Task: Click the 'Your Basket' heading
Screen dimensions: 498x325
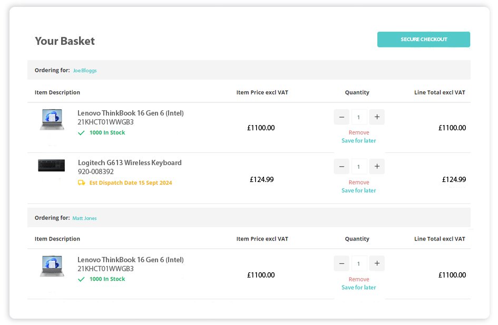Action: tap(65, 41)
